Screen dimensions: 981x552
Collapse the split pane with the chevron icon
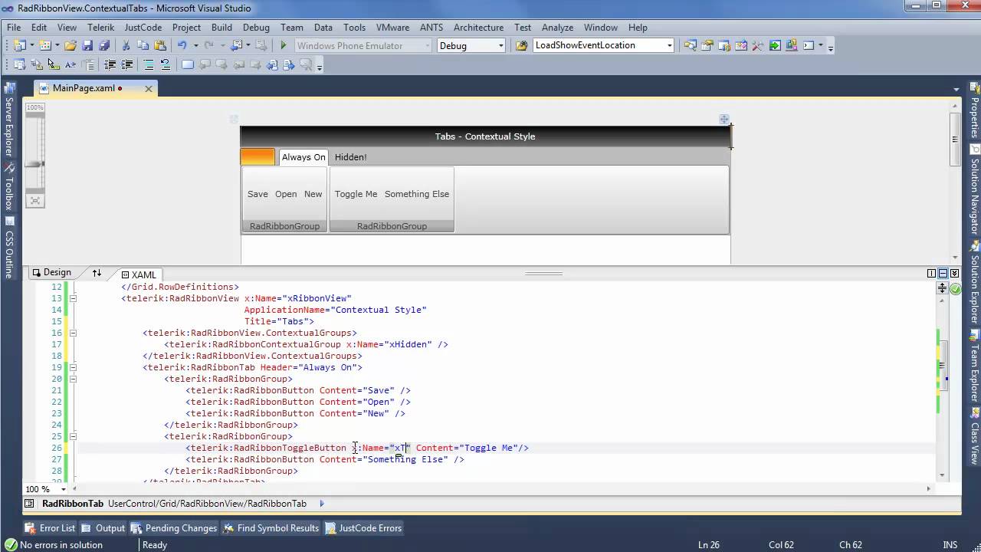[x=954, y=273]
